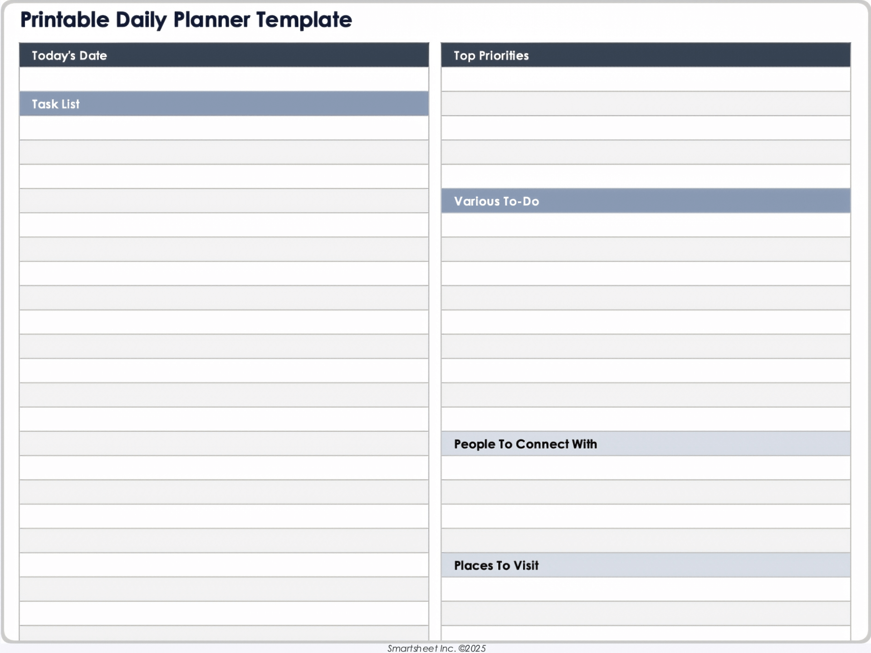The image size is (871, 653).
Task: Select the Task List header bar
Action: [x=224, y=104]
